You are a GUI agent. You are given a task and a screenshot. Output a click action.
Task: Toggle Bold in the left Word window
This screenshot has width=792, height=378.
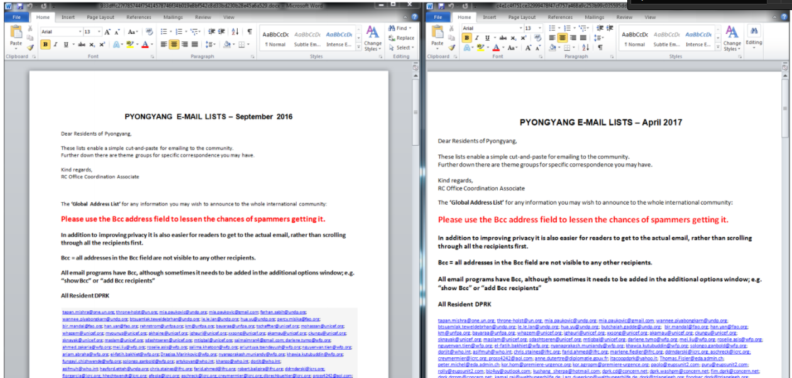[x=45, y=45]
